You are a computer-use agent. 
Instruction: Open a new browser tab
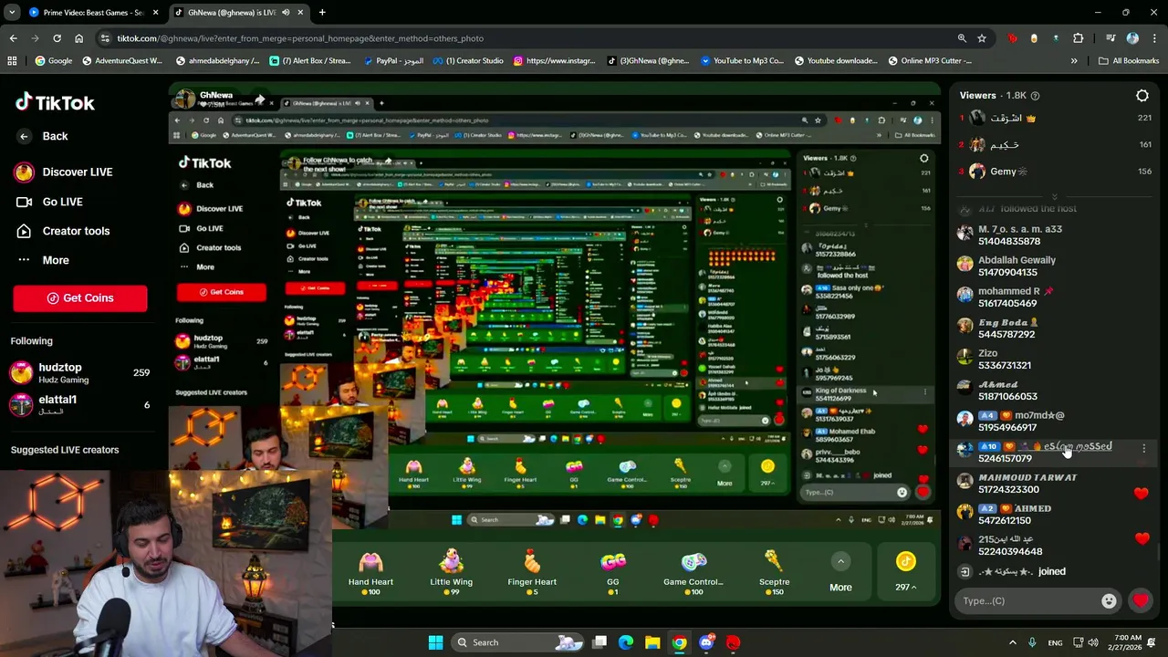tap(322, 13)
